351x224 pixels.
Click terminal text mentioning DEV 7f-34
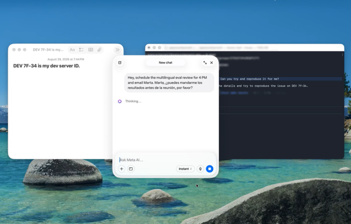(x=263, y=86)
